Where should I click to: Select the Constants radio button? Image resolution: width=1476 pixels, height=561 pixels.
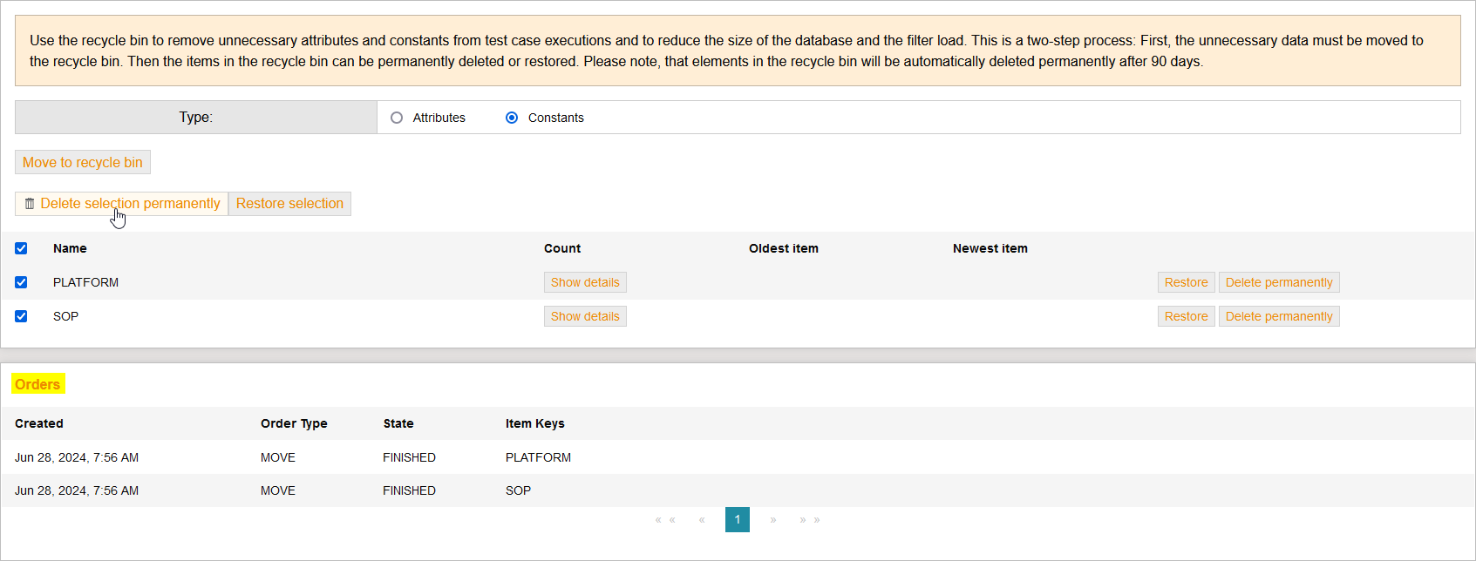click(x=512, y=118)
